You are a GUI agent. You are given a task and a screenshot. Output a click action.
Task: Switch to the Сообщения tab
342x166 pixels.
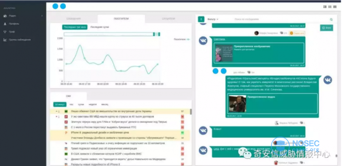74,19
